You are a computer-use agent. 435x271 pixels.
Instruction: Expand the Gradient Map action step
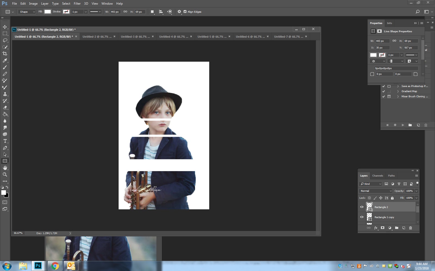(x=398, y=91)
